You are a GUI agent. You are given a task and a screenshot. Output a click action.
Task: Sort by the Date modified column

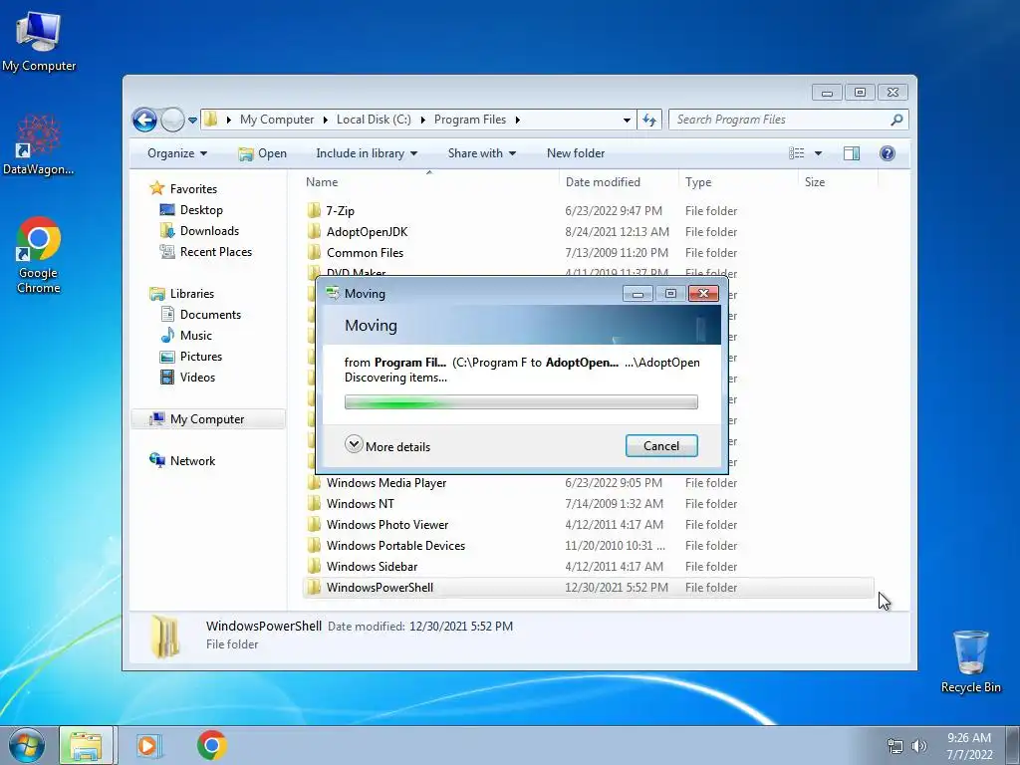pyautogui.click(x=619, y=182)
